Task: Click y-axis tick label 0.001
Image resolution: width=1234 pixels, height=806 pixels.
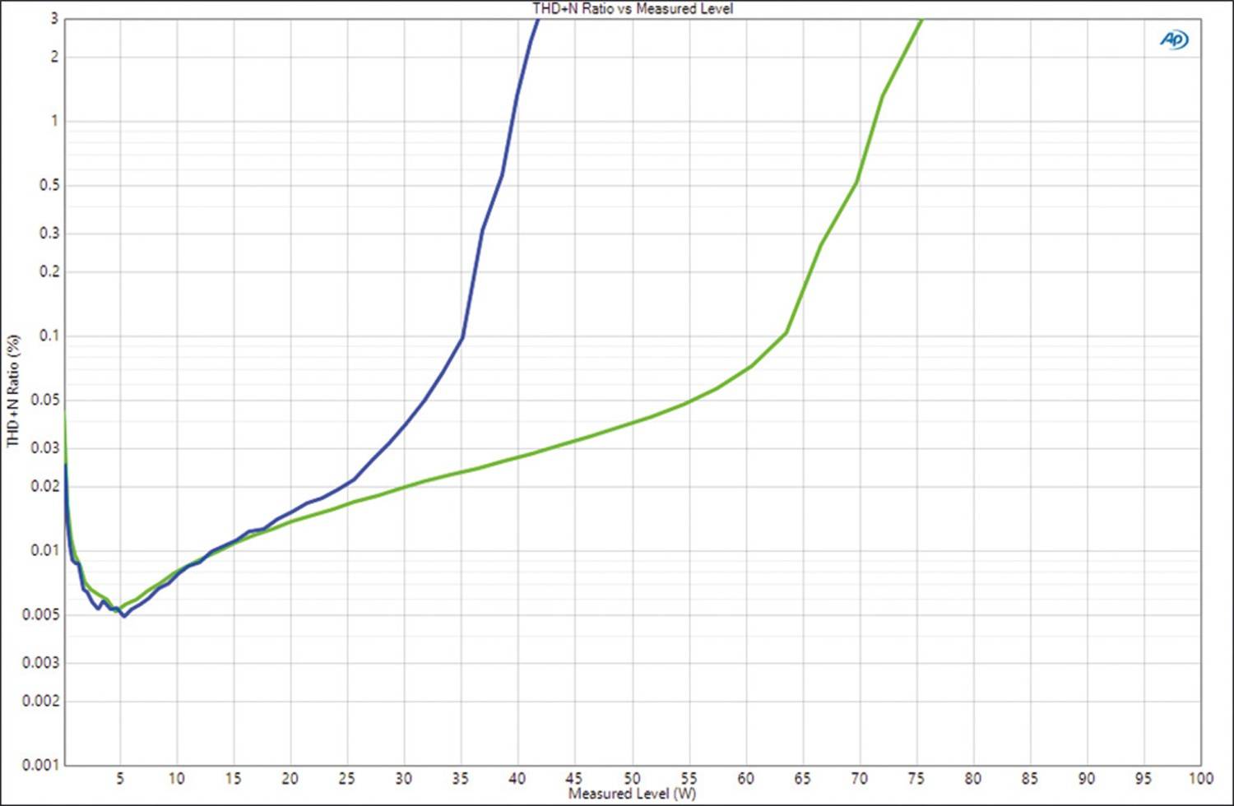Action: [40, 765]
